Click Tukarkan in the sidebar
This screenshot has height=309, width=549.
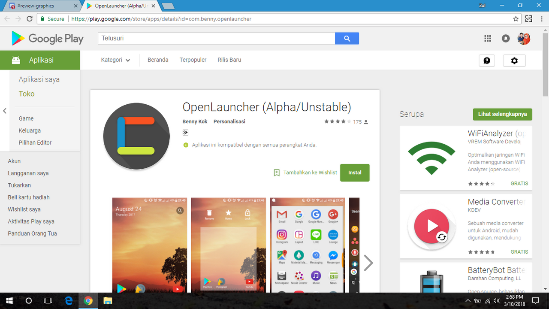[x=19, y=185]
